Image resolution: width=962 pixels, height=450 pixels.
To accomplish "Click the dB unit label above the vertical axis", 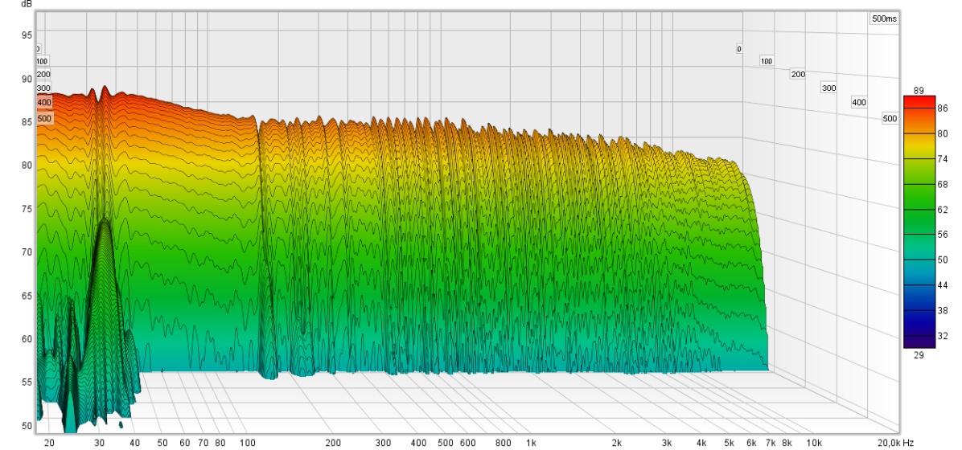I will [x=27, y=4].
